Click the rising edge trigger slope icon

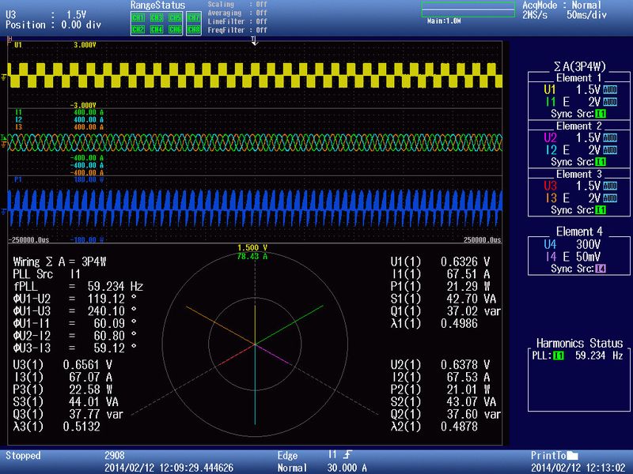click(x=346, y=455)
